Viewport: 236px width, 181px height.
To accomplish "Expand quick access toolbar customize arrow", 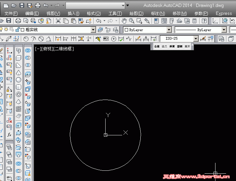I will [127, 5].
